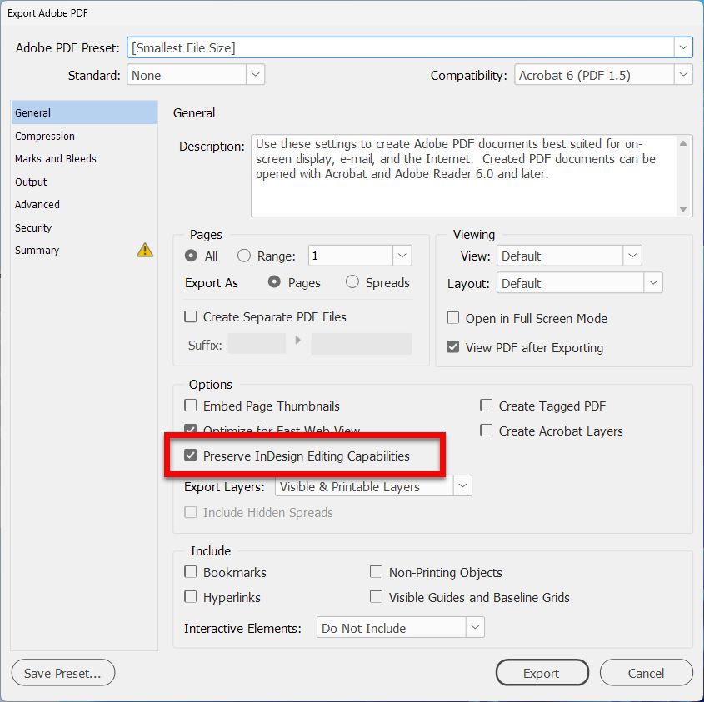Uncheck View PDF after Exporting
This screenshot has height=702, width=704.
click(x=452, y=347)
